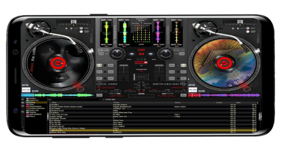Select the track 'In Heaven'
281x152 pixels.
coord(152,120)
